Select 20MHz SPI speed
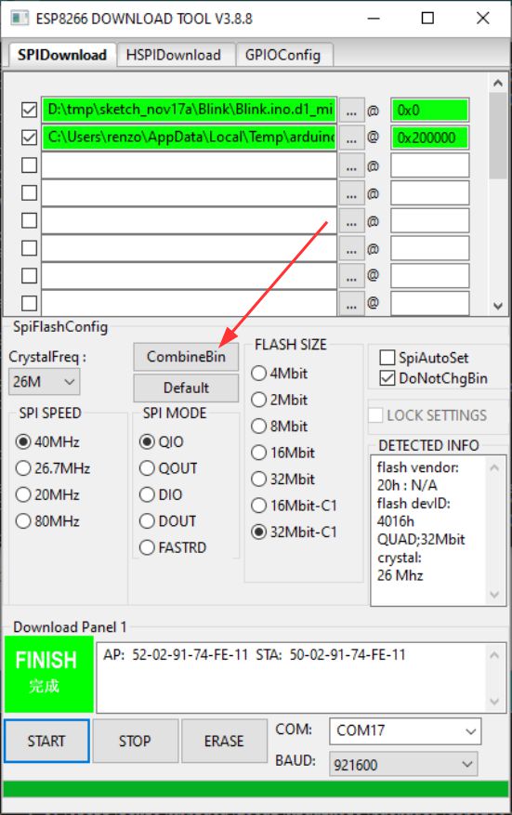Screen dimensions: 512x815 click(47, 494)
